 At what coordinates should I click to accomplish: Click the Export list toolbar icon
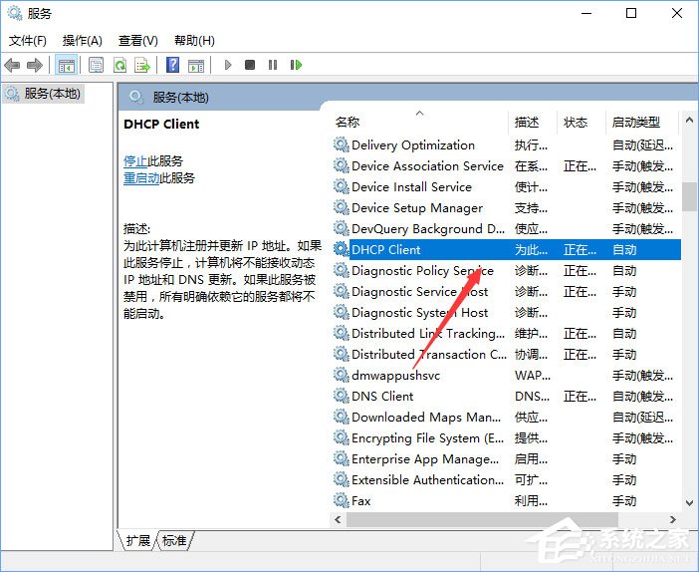(142, 65)
